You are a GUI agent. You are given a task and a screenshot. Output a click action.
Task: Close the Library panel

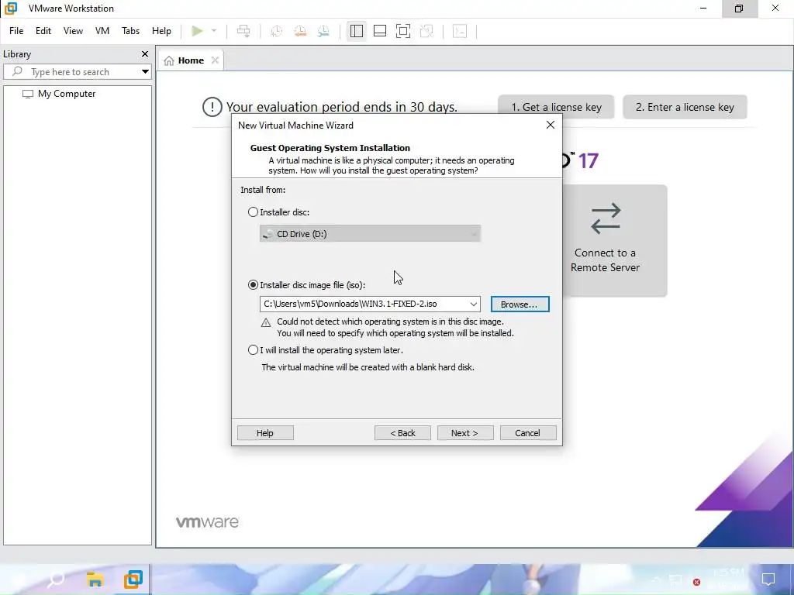[145, 53]
